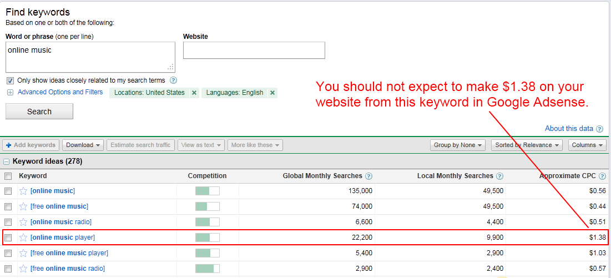
Task: Open Local Monthly Searches help icon
Action: pyautogui.click(x=499, y=176)
